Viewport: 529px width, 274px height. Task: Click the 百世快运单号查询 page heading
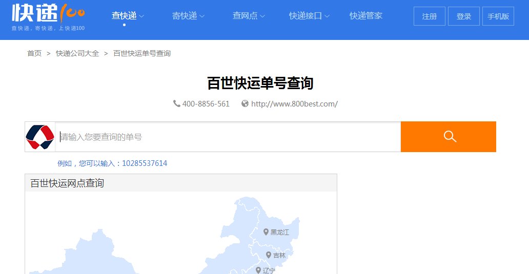point(260,83)
